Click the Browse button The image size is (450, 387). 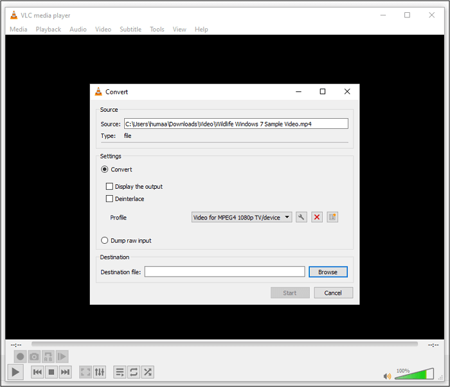328,272
